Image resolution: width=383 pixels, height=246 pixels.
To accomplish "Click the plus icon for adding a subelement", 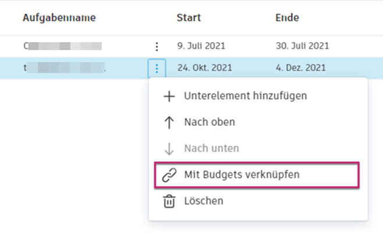I will coord(169,96).
